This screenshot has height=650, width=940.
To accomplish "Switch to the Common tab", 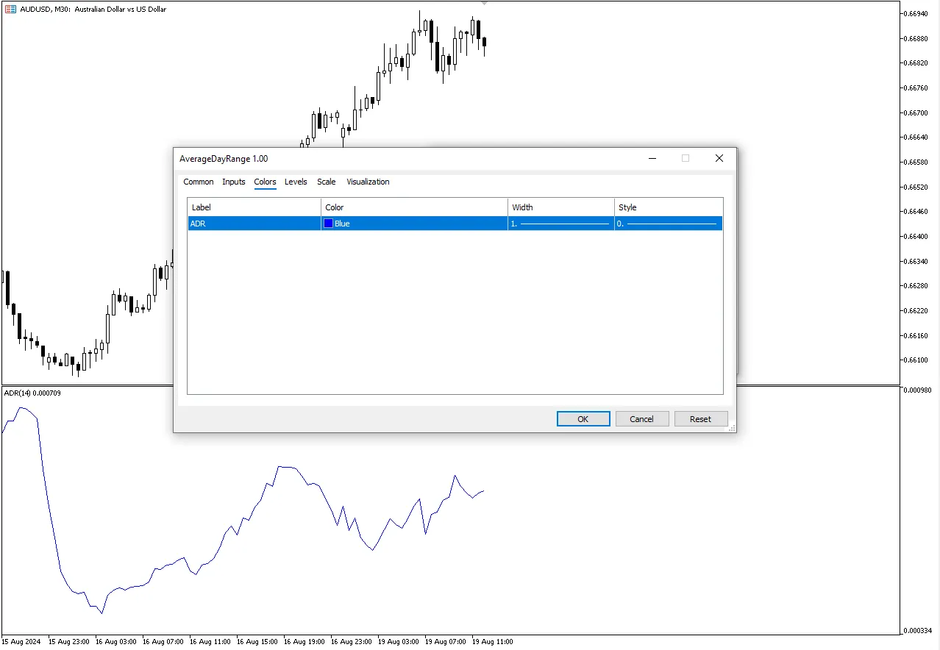I will point(198,182).
